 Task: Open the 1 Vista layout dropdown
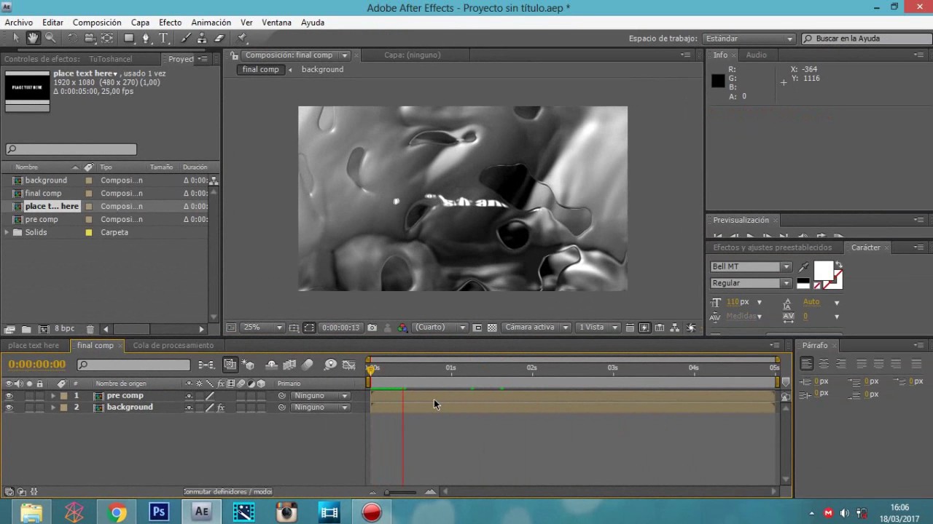click(598, 327)
